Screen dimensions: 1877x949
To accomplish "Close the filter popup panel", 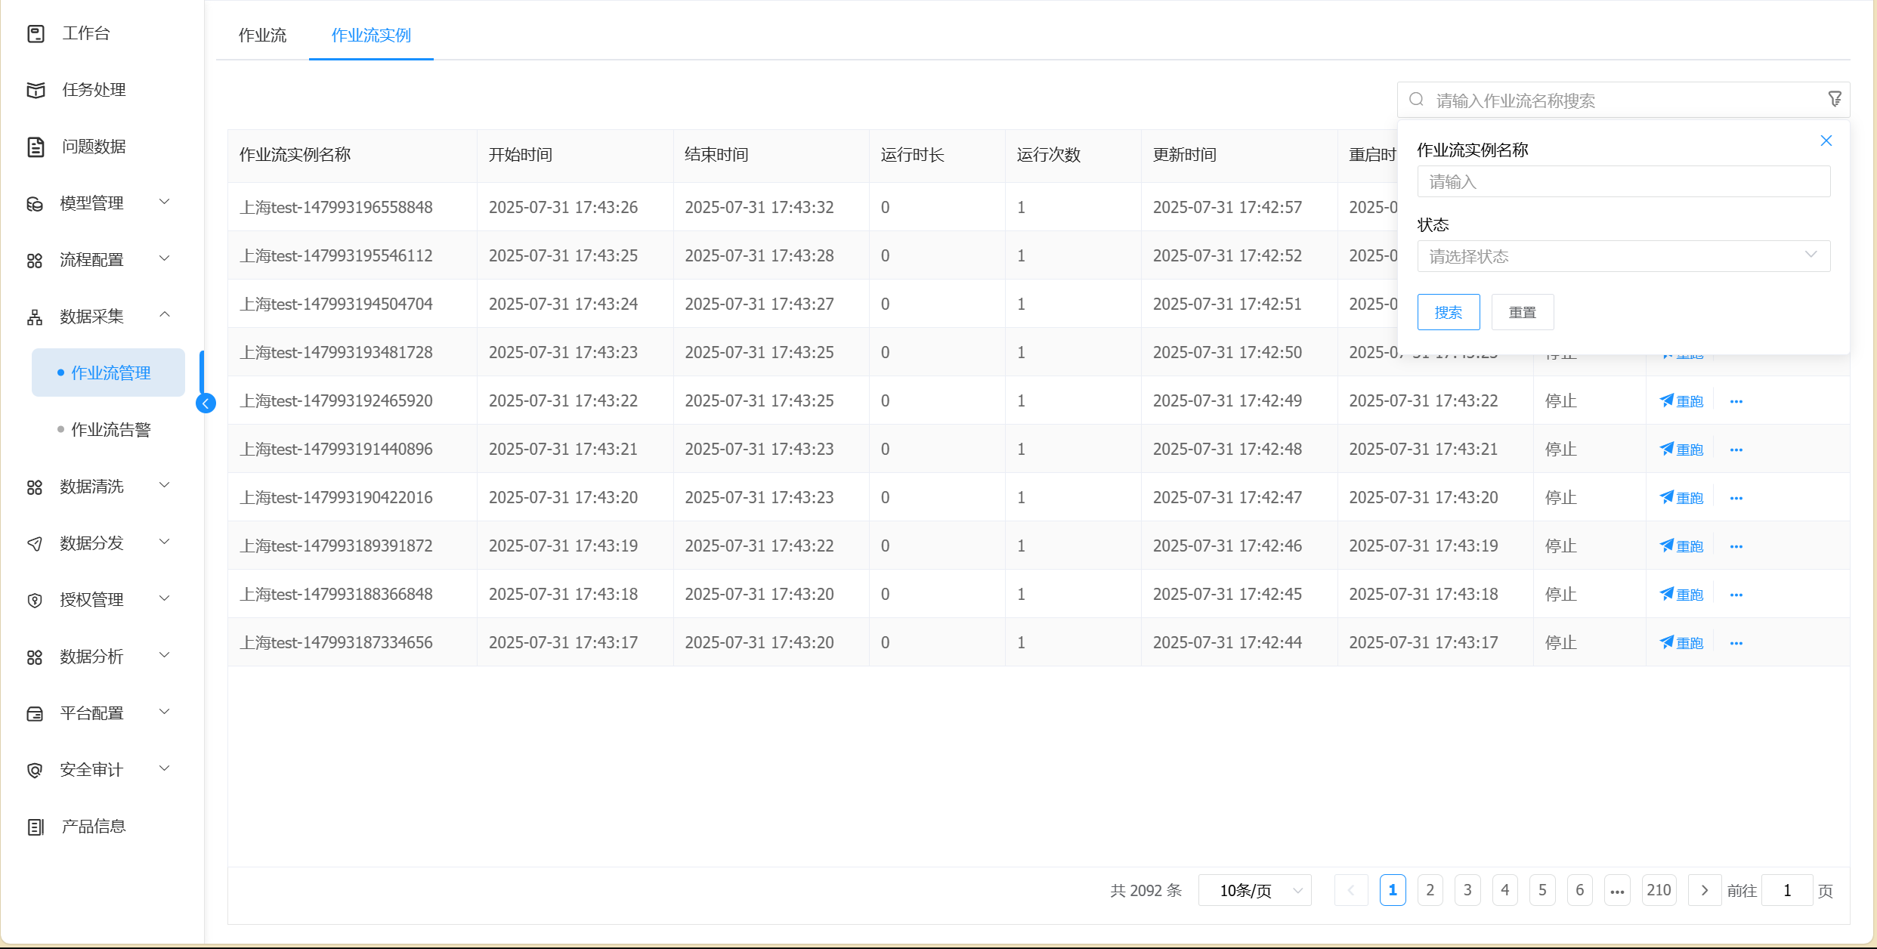I will click(x=1826, y=141).
